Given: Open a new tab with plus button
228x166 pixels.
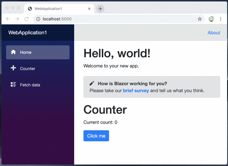Looking at the screenshot, I should click(x=100, y=9).
